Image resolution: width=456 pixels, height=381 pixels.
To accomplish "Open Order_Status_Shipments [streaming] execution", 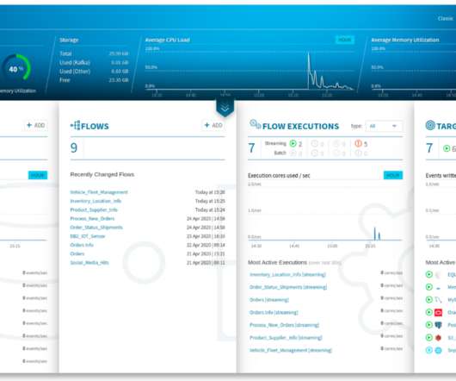I will (x=288, y=287).
